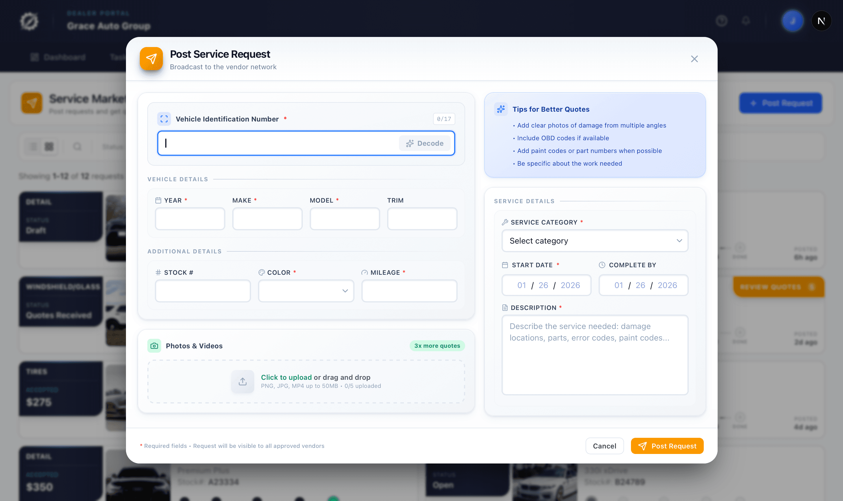Click the clock icon next to COMPLETE BY

(602, 265)
